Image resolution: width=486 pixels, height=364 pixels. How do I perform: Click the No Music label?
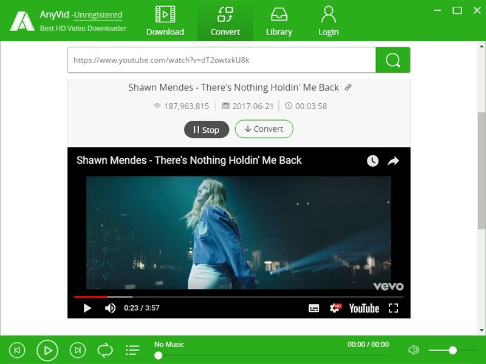click(x=169, y=344)
